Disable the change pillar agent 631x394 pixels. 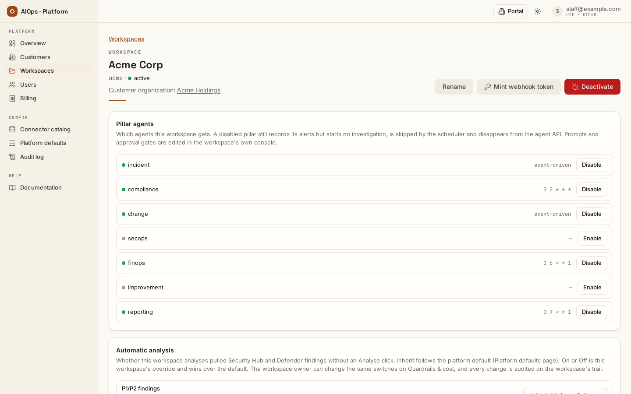(592, 214)
